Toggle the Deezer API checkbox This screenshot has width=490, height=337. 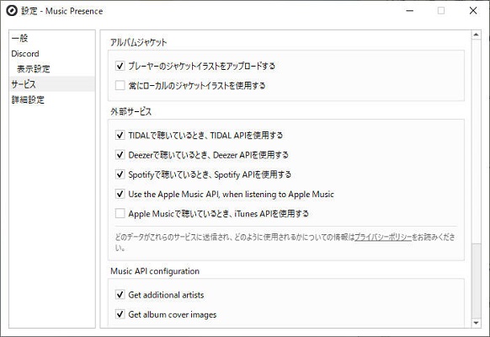click(x=120, y=155)
